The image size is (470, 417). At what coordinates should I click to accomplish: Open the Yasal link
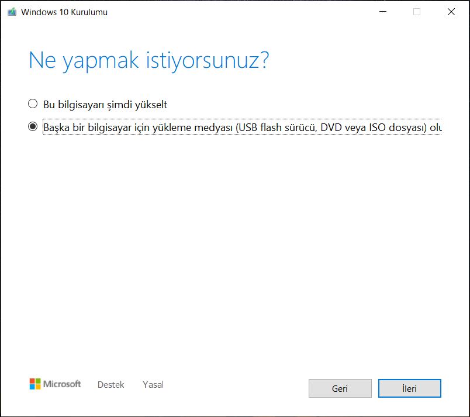(153, 384)
